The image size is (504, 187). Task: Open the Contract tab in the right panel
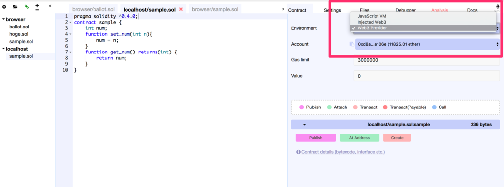(x=297, y=10)
